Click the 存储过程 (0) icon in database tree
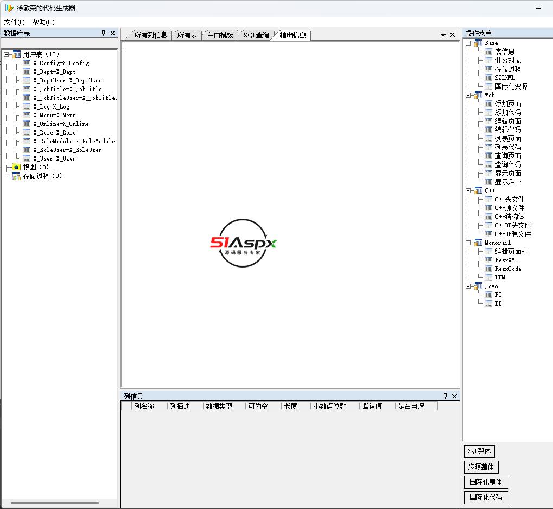 (16, 176)
